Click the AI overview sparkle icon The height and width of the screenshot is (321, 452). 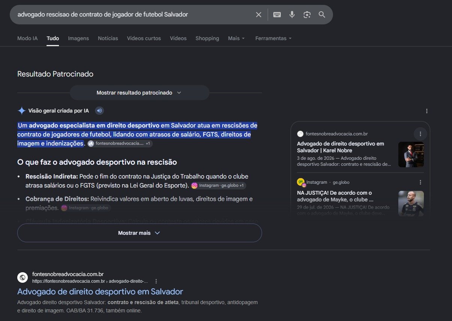[x=22, y=111]
